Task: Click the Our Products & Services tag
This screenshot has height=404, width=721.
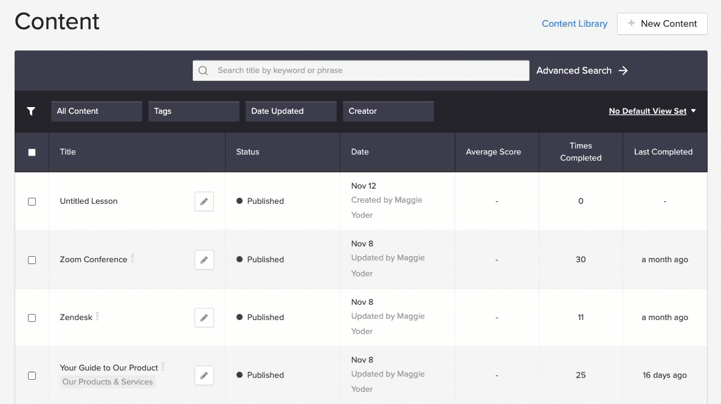Action: (x=108, y=382)
